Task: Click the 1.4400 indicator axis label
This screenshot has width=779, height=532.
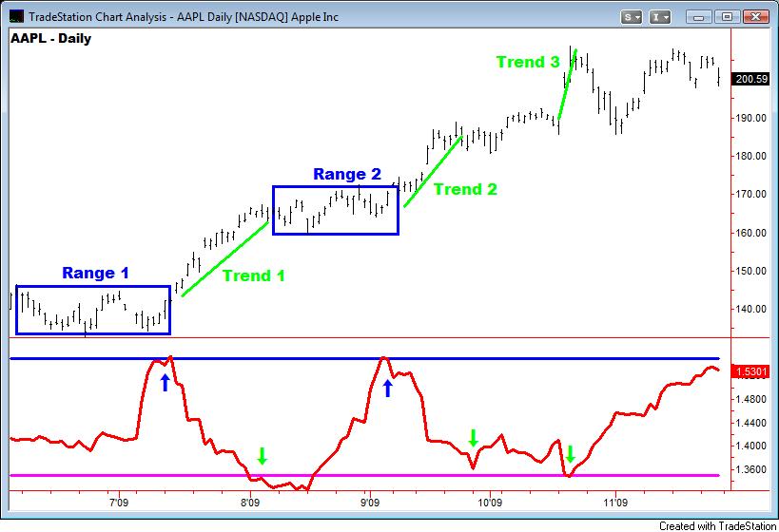Action: [751, 423]
